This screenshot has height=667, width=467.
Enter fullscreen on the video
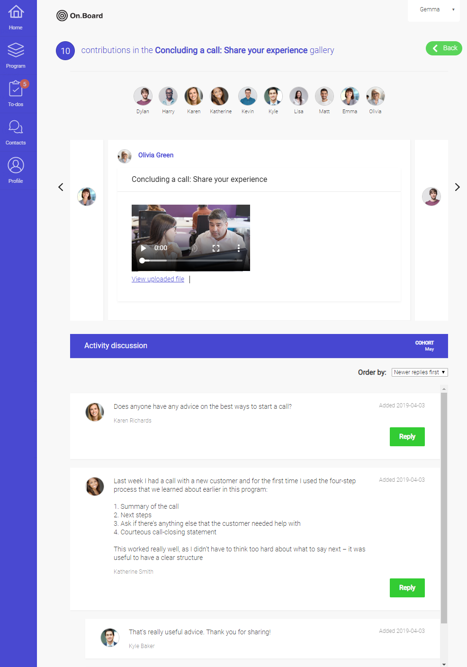(x=216, y=247)
